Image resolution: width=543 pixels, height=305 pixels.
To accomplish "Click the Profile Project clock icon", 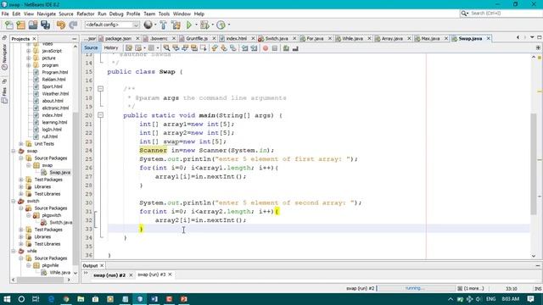I will (x=221, y=25).
